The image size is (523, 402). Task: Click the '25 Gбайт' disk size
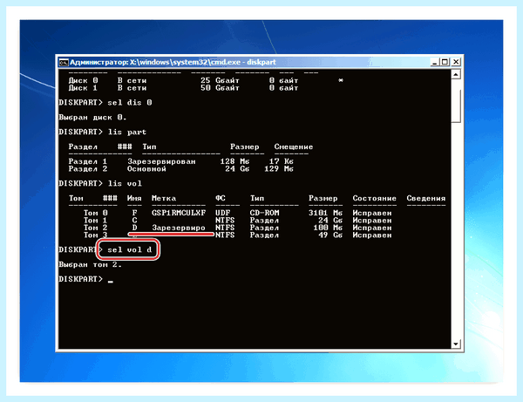[221, 81]
